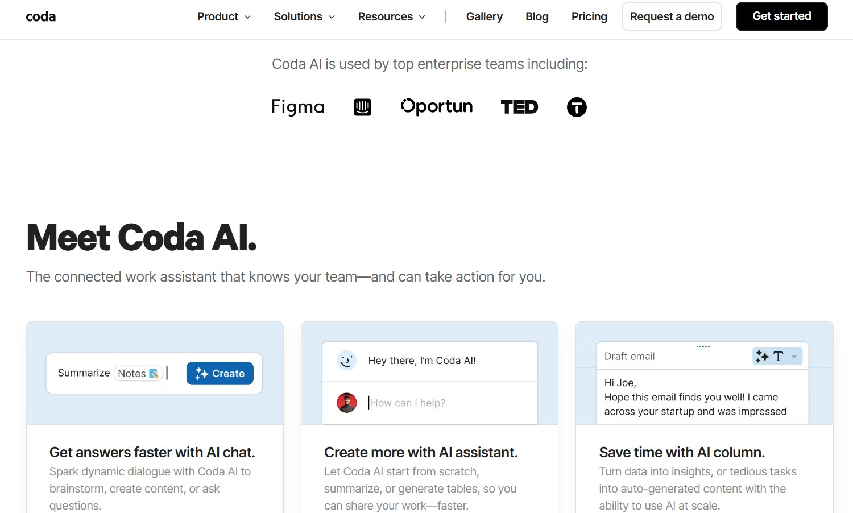
Task: Click the Coda logo in the header
Action: tap(40, 16)
